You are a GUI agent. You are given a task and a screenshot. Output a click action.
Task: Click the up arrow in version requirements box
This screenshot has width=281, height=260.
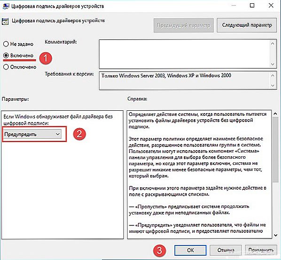[273, 76]
